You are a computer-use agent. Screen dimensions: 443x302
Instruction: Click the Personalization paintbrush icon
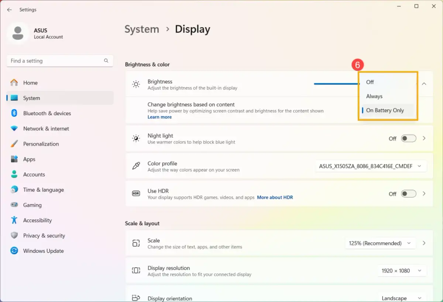pos(14,144)
